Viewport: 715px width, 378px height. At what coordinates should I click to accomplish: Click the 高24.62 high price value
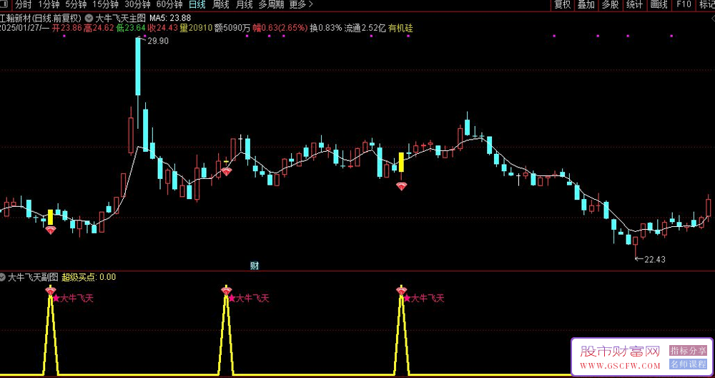pyautogui.click(x=98, y=29)
